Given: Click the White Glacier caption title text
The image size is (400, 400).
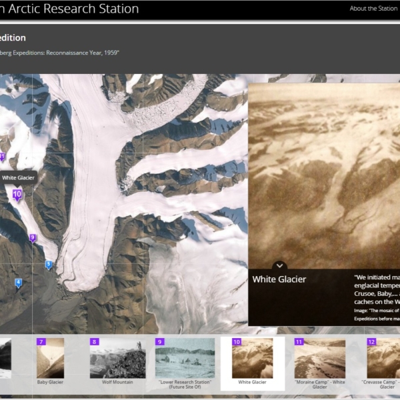Looking at the screenshot, I should click(x=279, y=279).
